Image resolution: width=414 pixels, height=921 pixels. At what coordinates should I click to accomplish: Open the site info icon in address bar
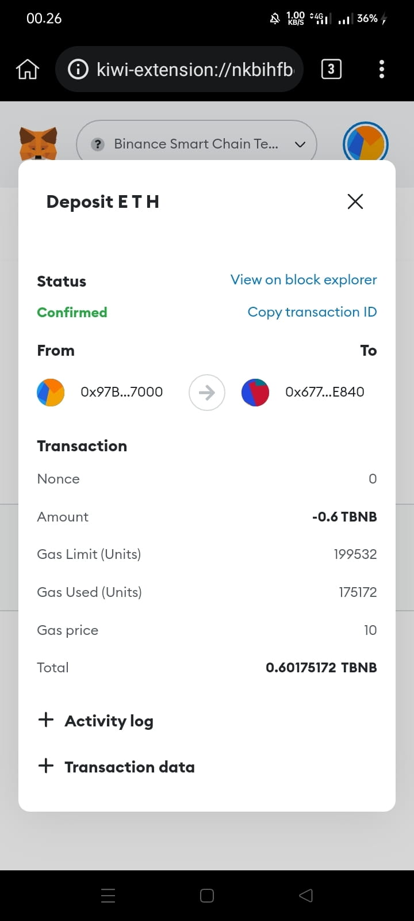tap(78, 70)
